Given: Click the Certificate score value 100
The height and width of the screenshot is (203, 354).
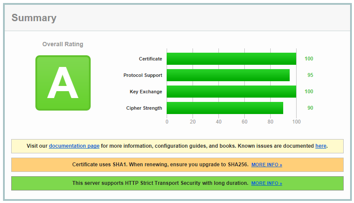Looking at the screenshot, I should [x=309, y=59].
